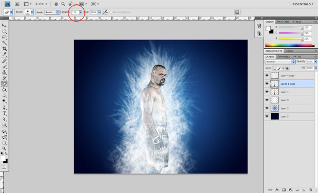Select the Horizontal Type tool
The width and height of the screenshot is (318, 193).
(x=4, y=113)
